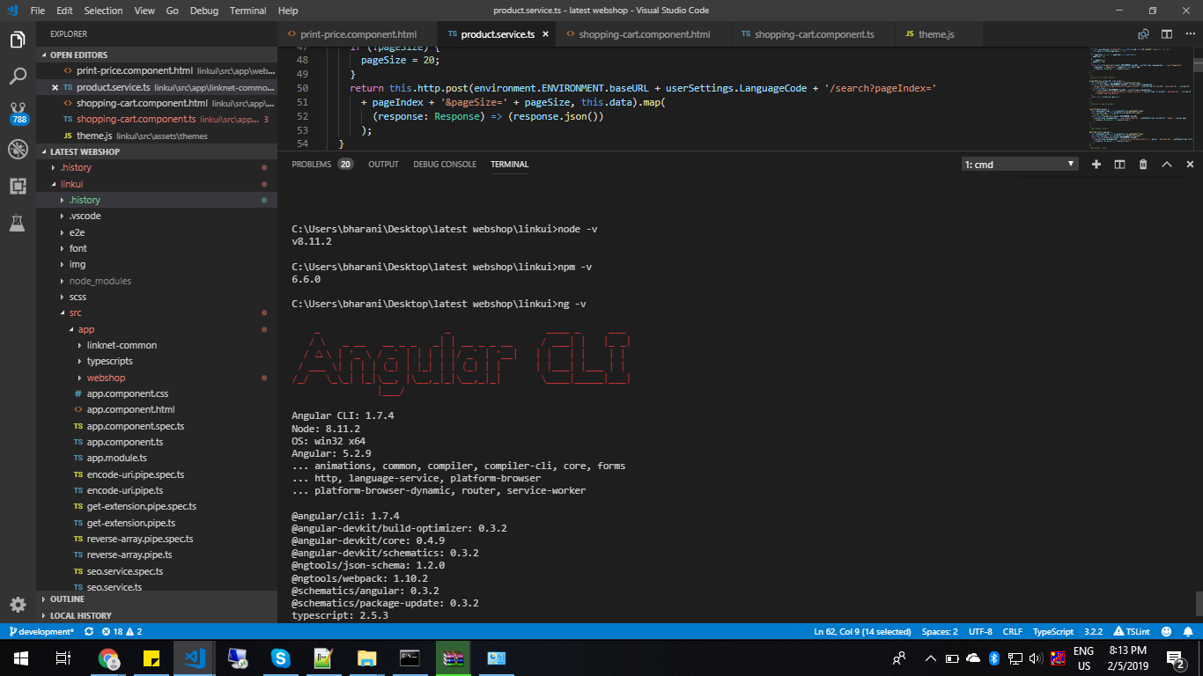Screen dimensions: 1203x676
Task: Click the Open Changes icon in the editor title bar
Action: pos(1143,34)
